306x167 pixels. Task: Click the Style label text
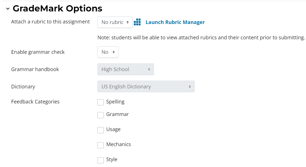pyautogui.click(x=112, y=159)
